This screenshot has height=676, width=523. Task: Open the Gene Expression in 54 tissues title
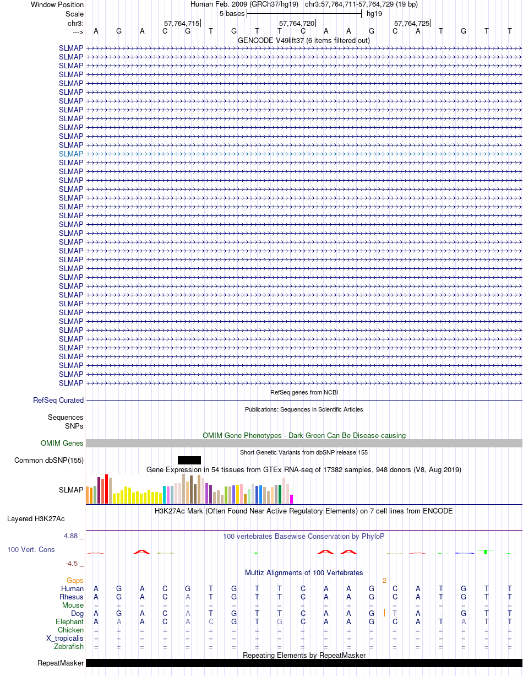point(304,469)
